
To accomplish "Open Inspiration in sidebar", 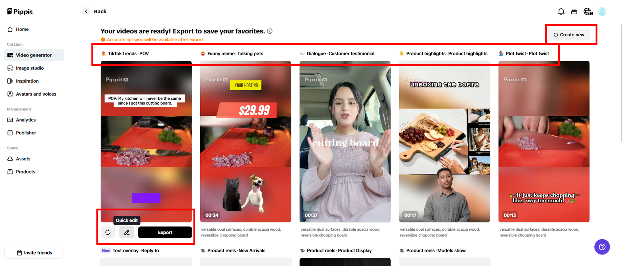I will (34, 81).
